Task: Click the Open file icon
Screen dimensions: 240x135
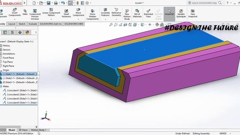Action: 41,3
